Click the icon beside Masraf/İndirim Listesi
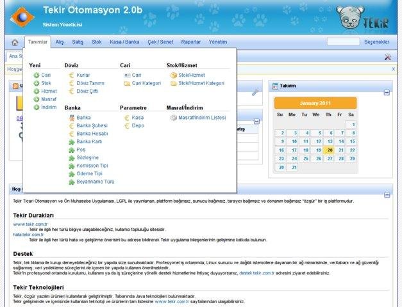Screen dimensions: 402x307 point(174,118)
